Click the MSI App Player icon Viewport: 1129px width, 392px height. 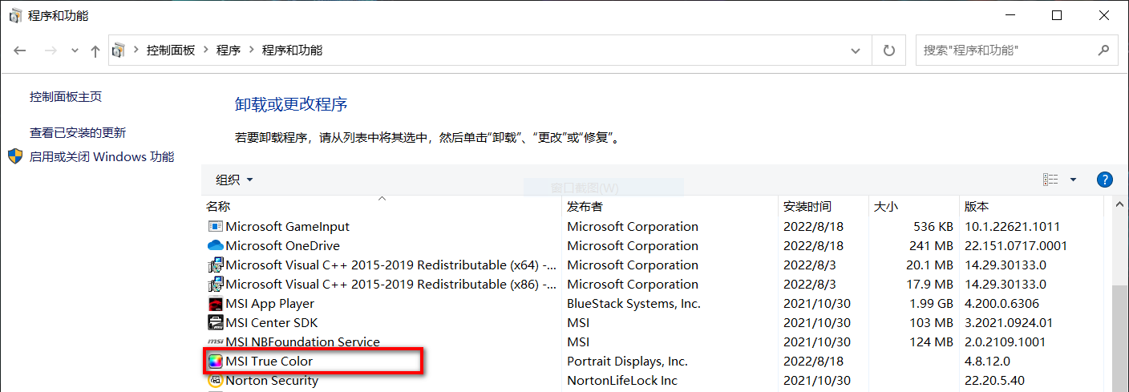pos(215,304)
